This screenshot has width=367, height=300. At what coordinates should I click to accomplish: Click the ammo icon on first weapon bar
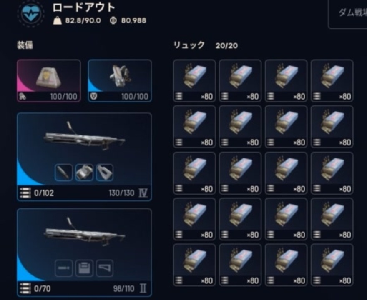click(x=25, y=193)
